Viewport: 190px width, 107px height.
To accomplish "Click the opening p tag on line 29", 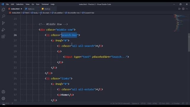I will pos(59,51).
